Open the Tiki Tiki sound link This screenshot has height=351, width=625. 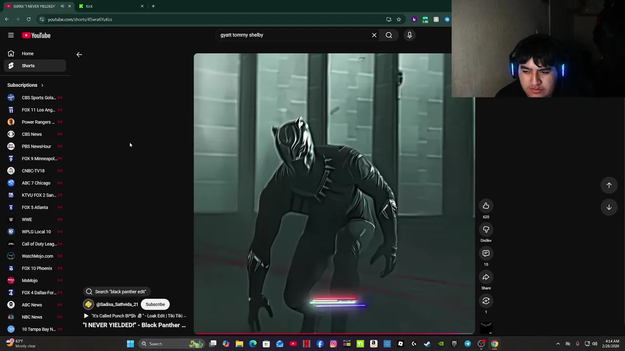click(x=135, y=316)
